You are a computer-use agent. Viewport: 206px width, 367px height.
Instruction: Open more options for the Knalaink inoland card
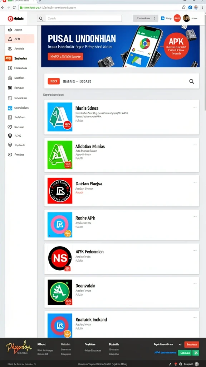(x=195, y=318)
